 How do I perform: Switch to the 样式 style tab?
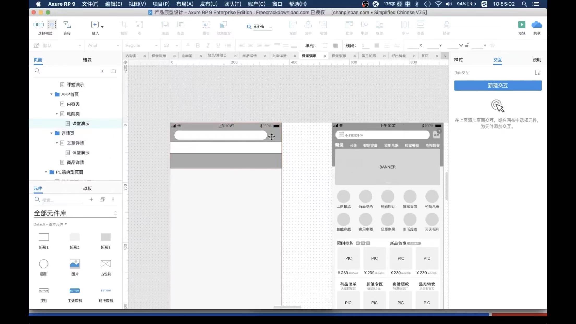click(x=458, y=60)
